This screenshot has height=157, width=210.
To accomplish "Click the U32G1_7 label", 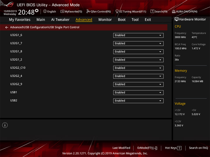I will 16,43.
